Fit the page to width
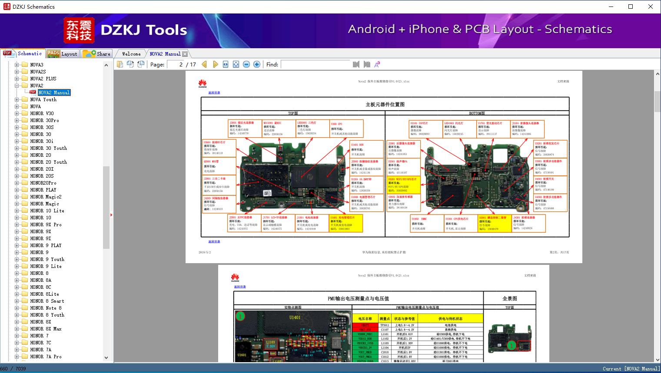The height and width of the screenshot is (373, 661). [226, 64]
